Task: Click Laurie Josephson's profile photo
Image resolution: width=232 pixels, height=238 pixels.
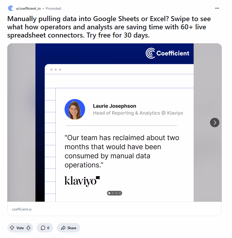Action: 75,109
